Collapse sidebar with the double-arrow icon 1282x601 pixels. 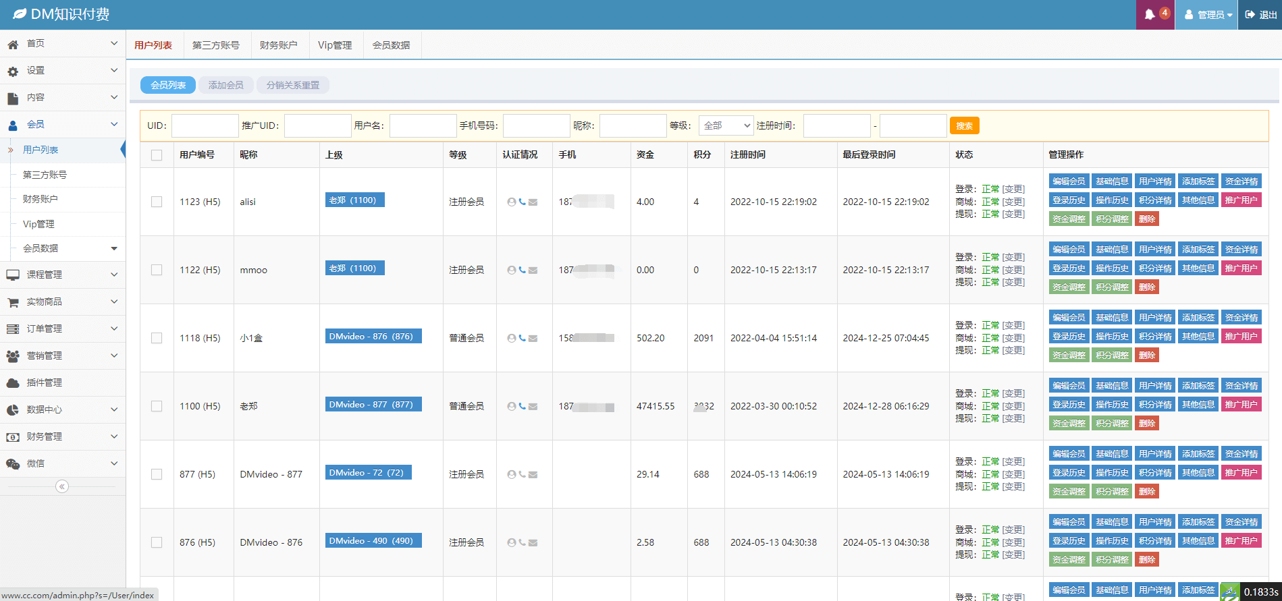pos(62,486)
